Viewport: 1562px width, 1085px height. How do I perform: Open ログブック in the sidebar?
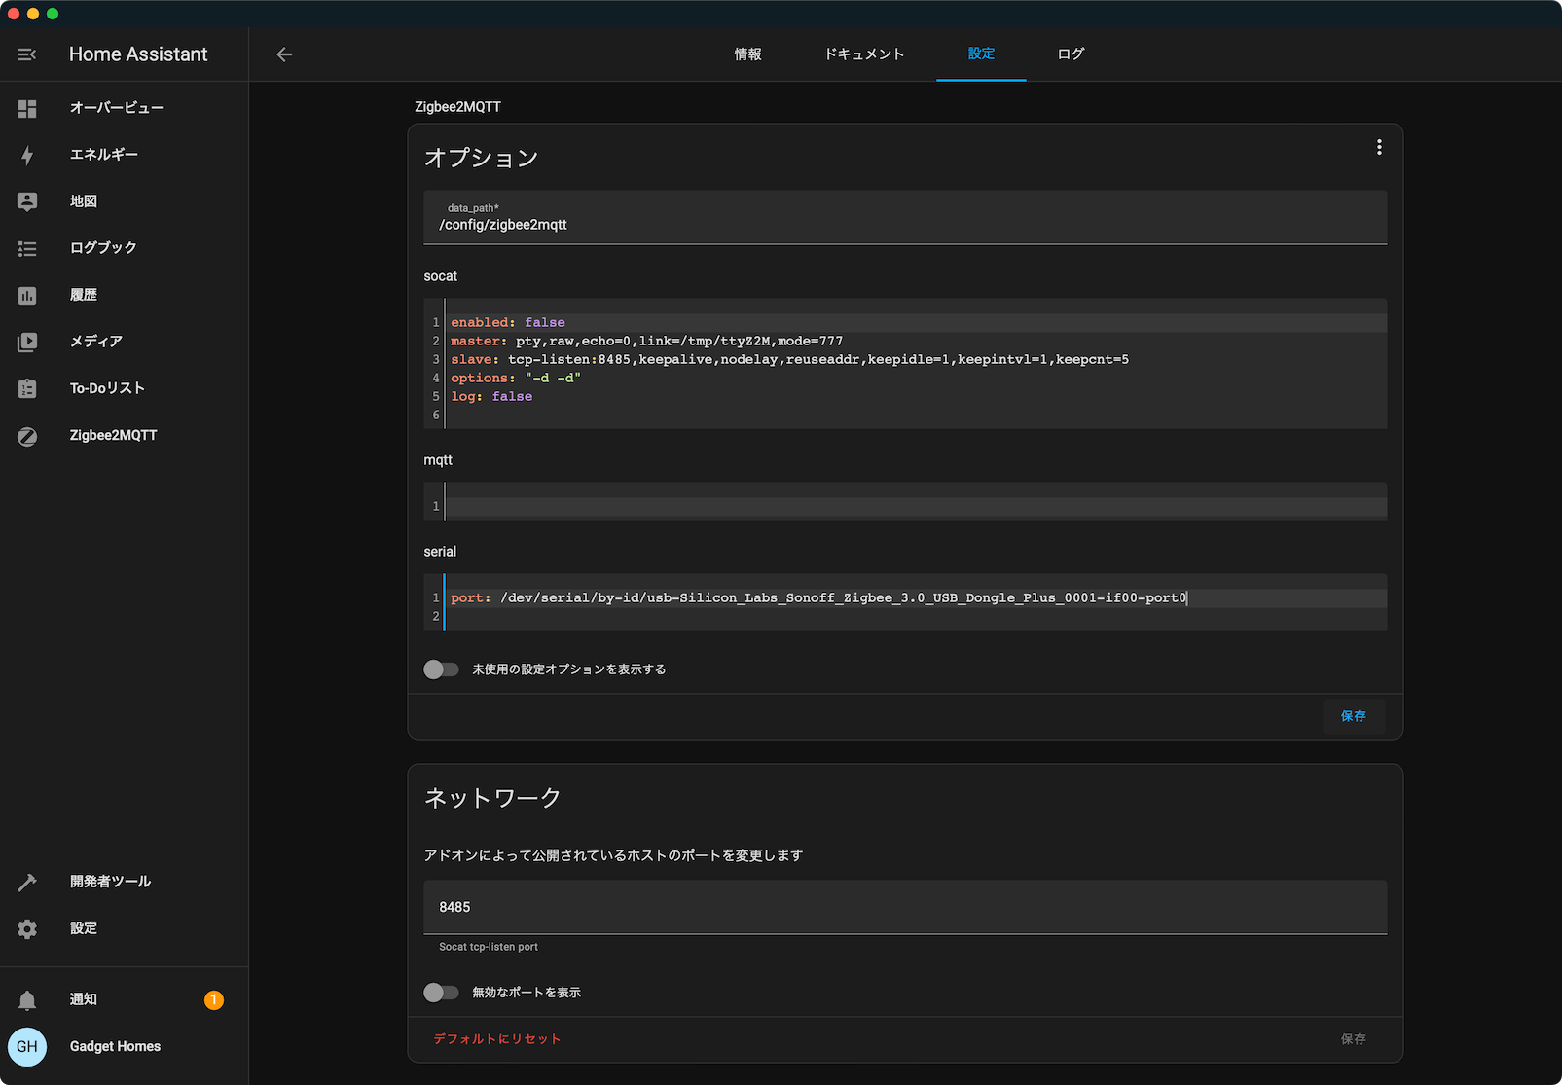click(103, 248)
